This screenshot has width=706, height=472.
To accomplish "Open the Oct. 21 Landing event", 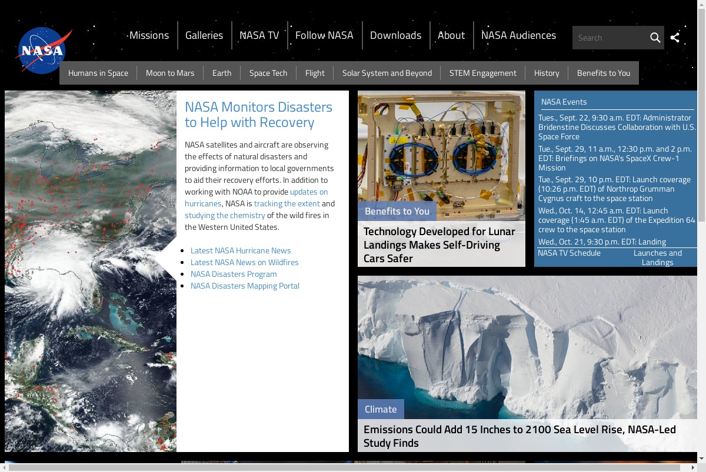I will coord(602,242).
